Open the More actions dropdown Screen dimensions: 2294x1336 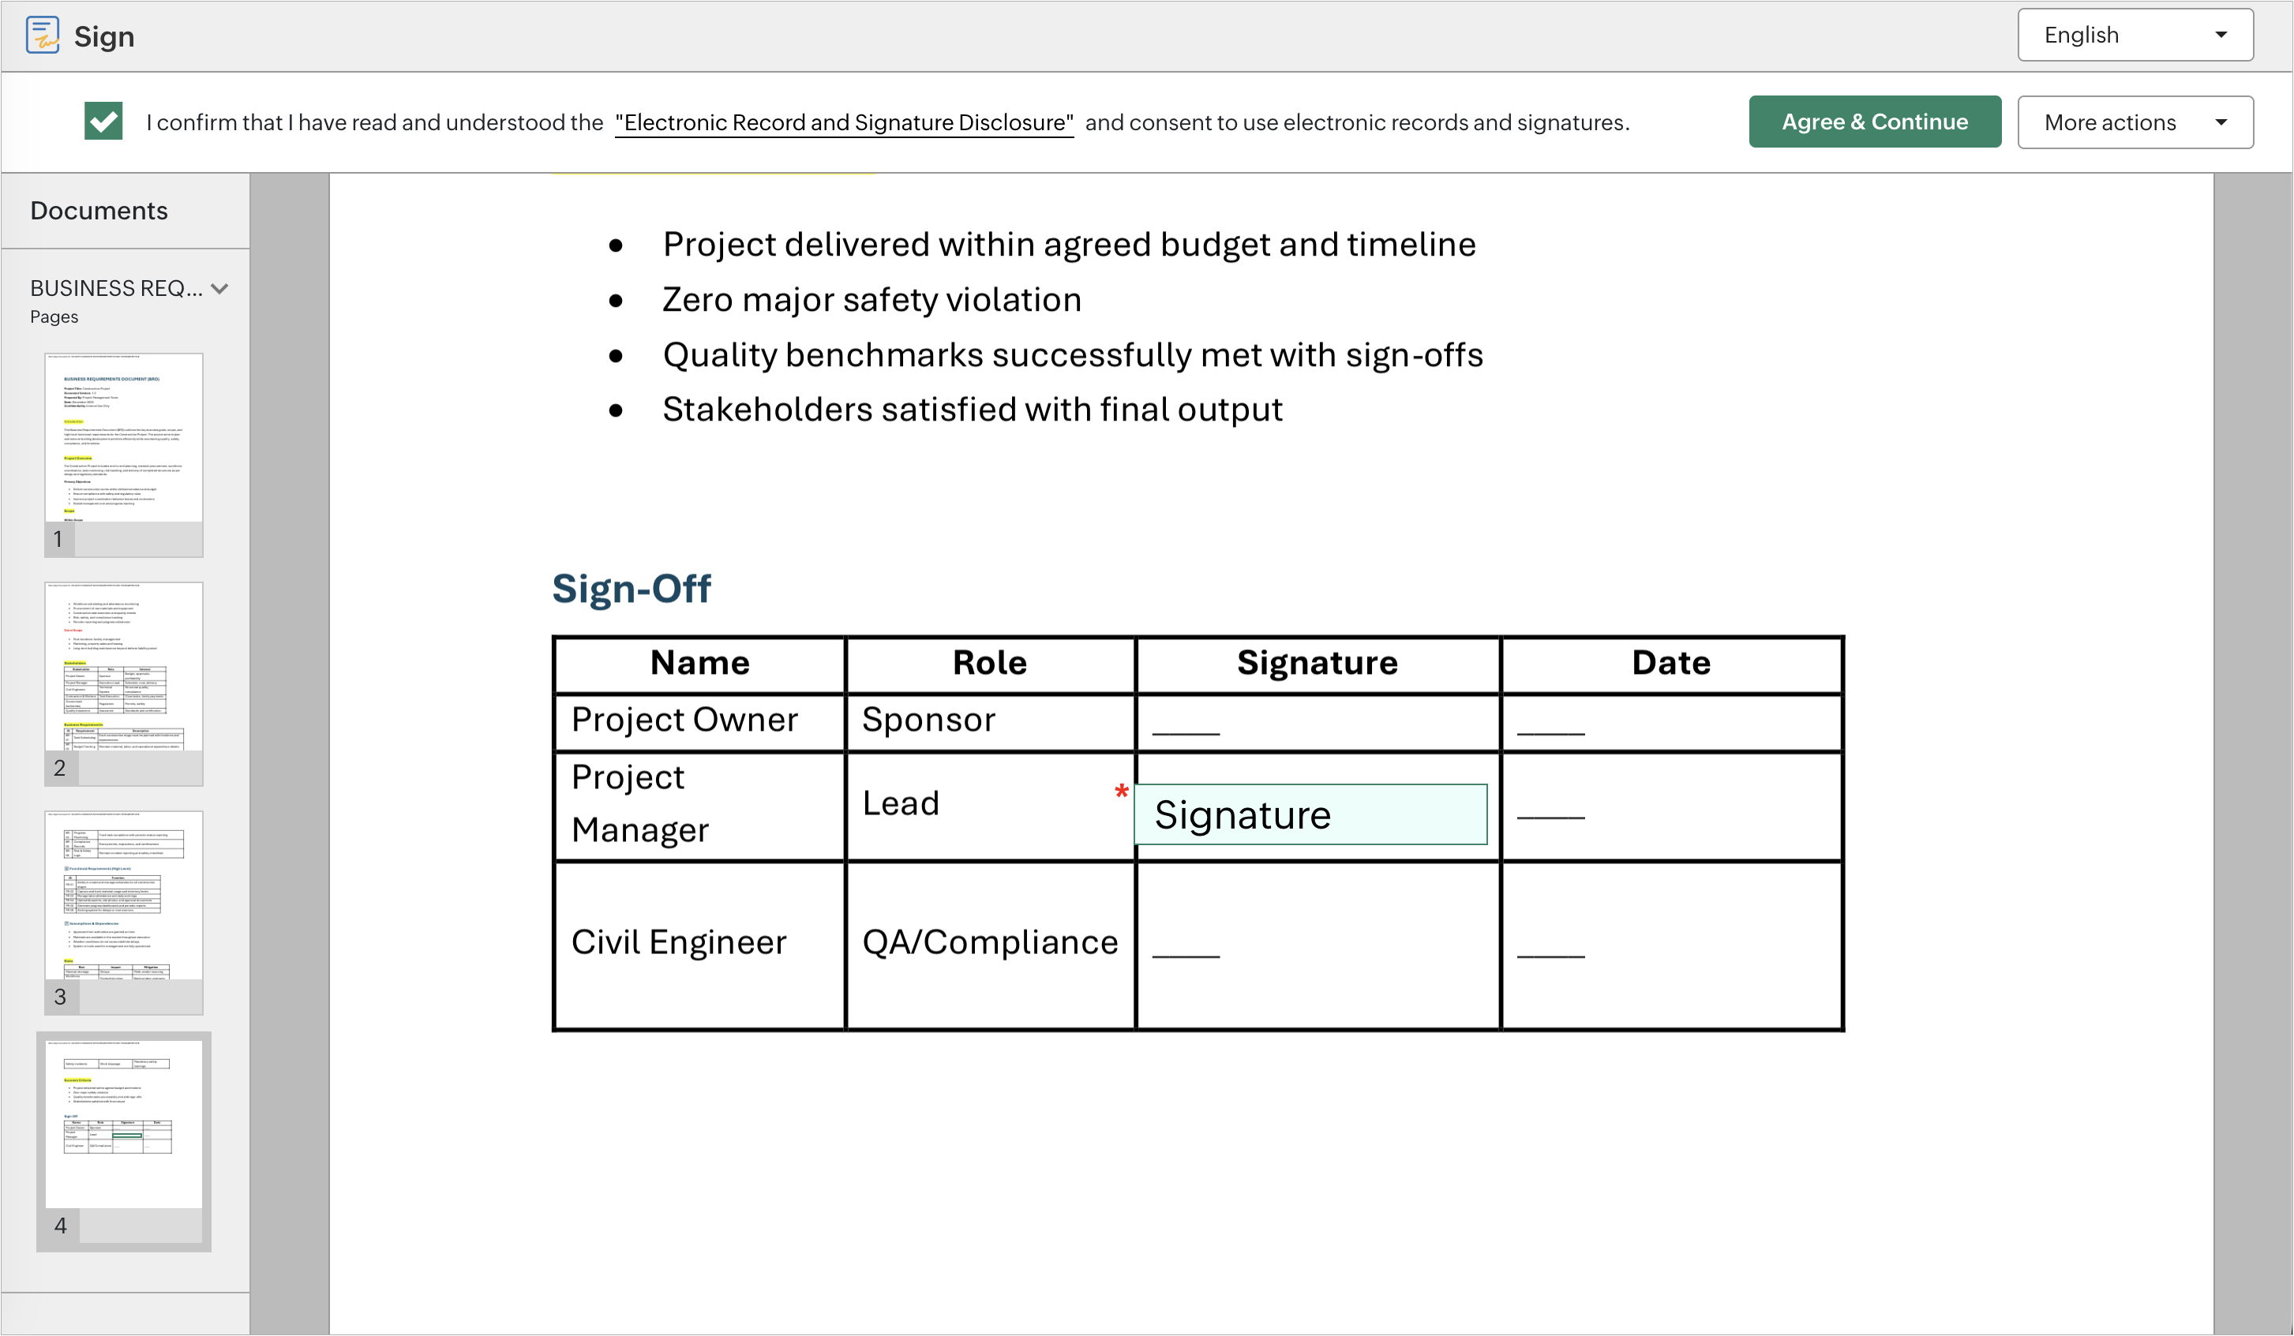click(2134, 123)
